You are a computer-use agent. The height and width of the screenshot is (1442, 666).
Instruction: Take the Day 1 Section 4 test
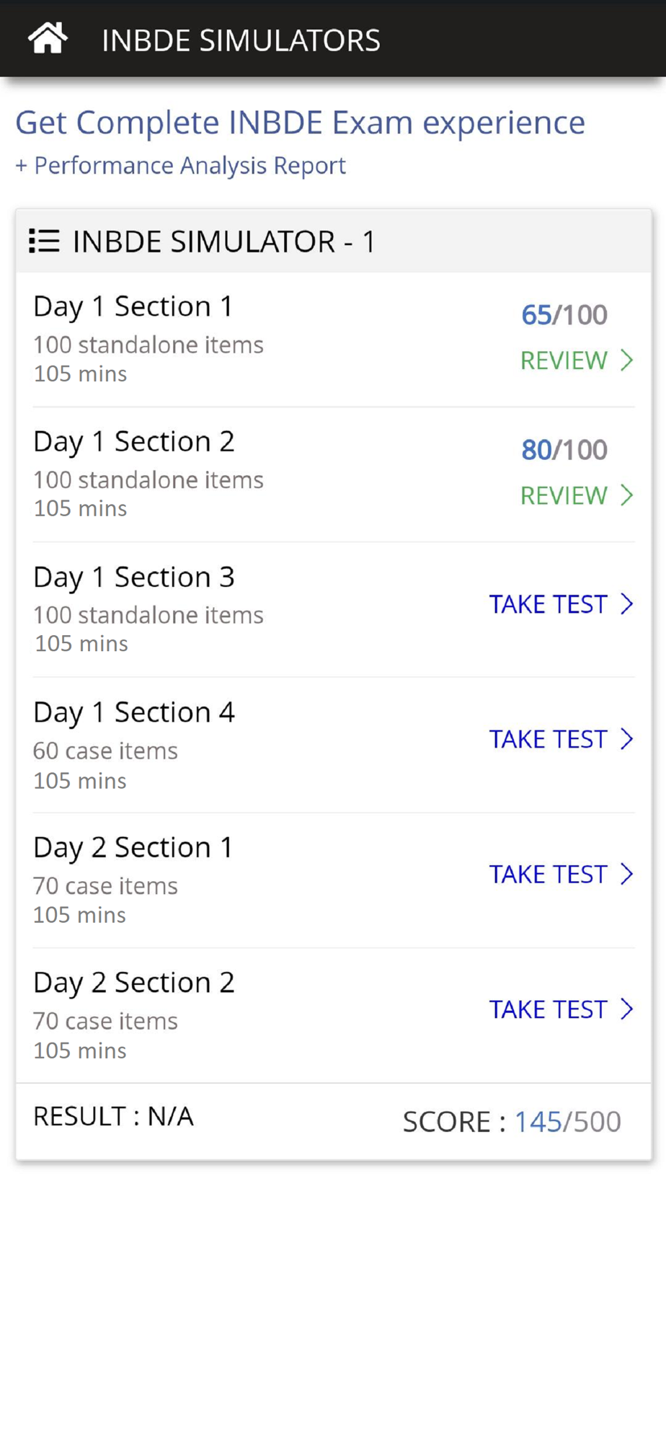pos(548,740)
